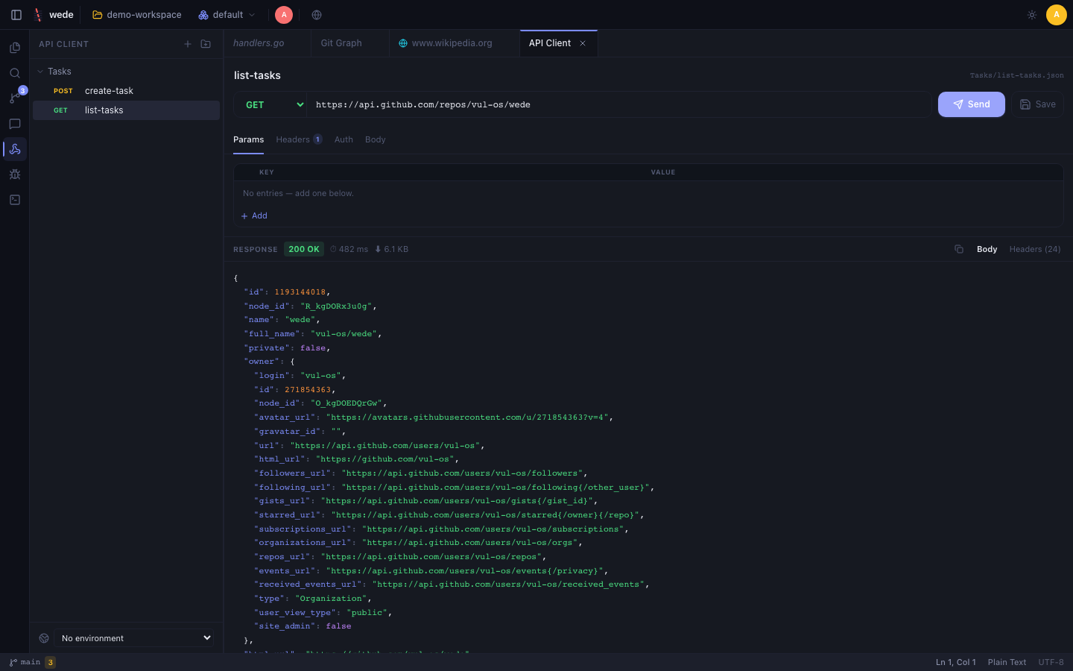Viewport: 1073px width, 671px height.
Task: Select the list-tasks GET request
Action: (126, 110)
